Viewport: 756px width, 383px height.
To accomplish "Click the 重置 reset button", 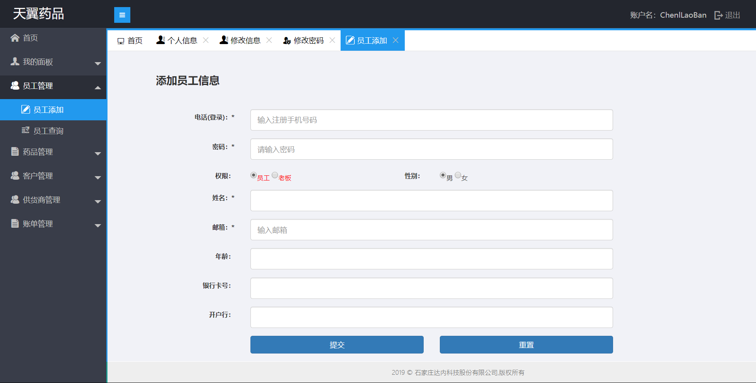I will click(526, 345).
